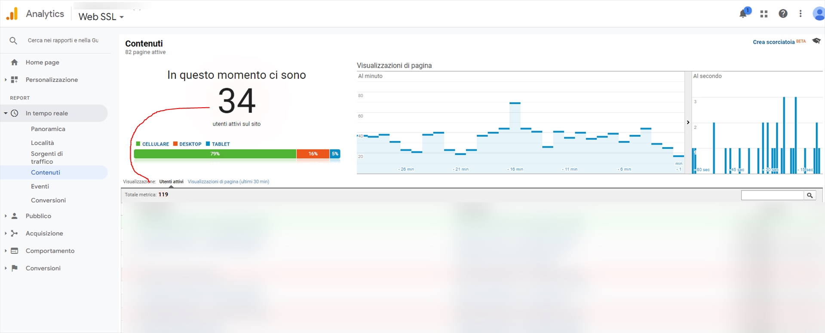Expand the Acquisizione report section
Viewport: 825px width, 333px height.
click(6, 233)
